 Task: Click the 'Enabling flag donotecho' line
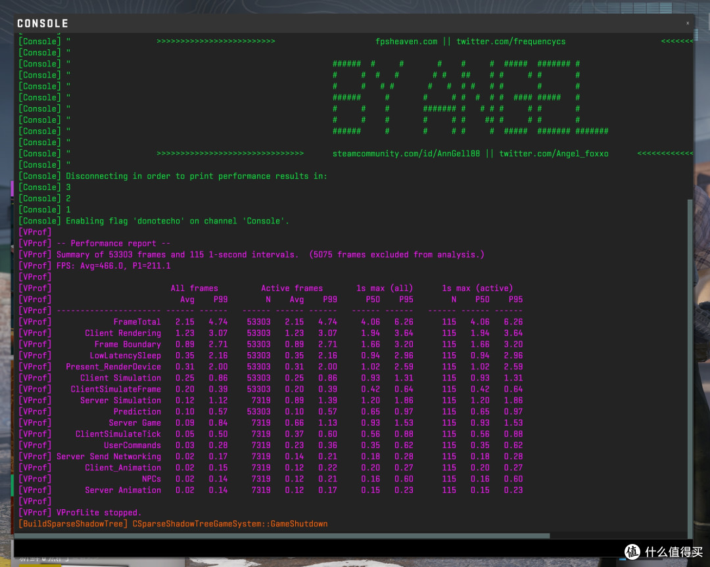(x=177, y=221)
